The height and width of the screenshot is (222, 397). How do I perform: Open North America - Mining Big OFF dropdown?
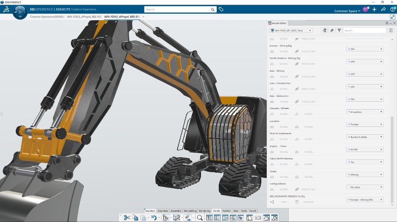pyautogui.click(x=365, y=61)
